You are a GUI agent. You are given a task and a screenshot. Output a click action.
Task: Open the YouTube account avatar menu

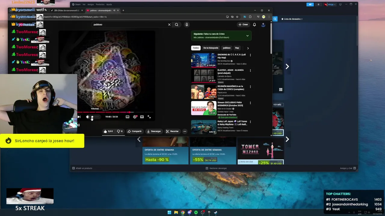tap(263, 25)
